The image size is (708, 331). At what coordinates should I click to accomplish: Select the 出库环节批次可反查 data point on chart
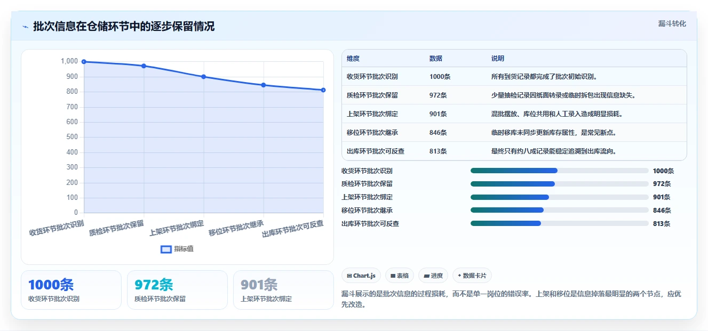(323, 90)
